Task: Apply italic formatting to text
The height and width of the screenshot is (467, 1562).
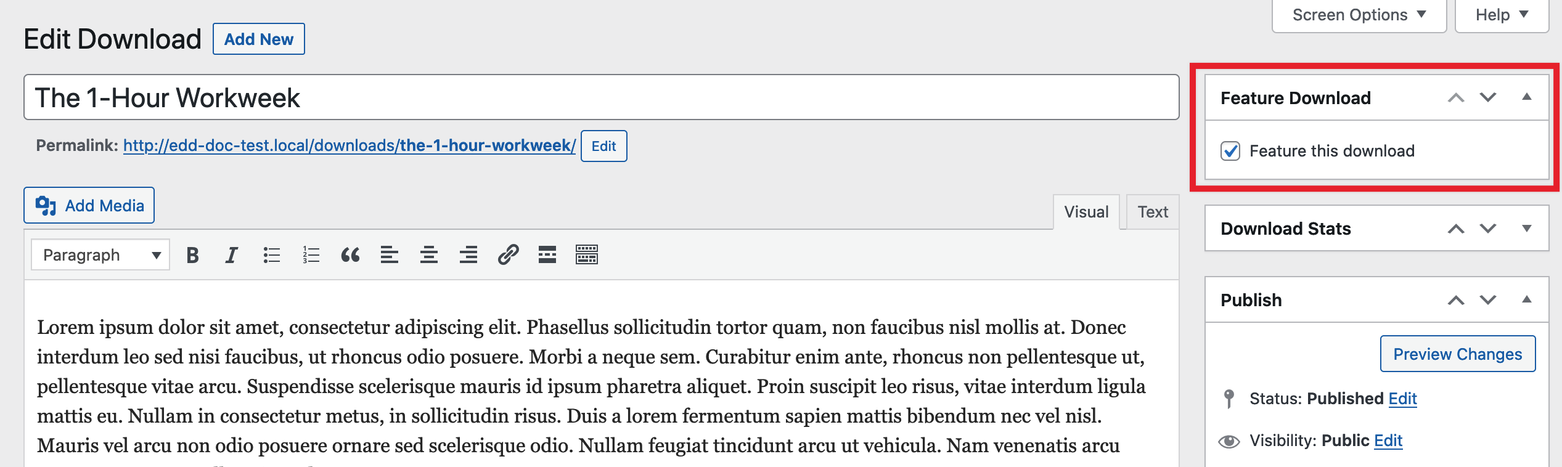Action: coord(231,255)
